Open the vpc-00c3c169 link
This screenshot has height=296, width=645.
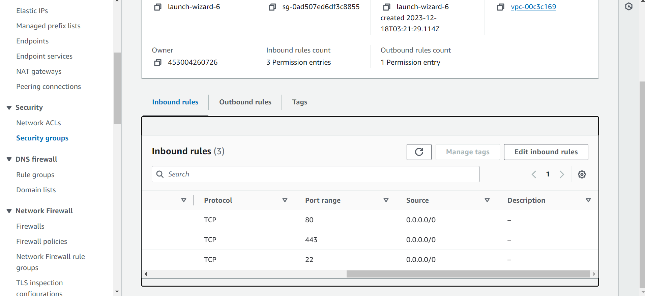tap(533, 7)
